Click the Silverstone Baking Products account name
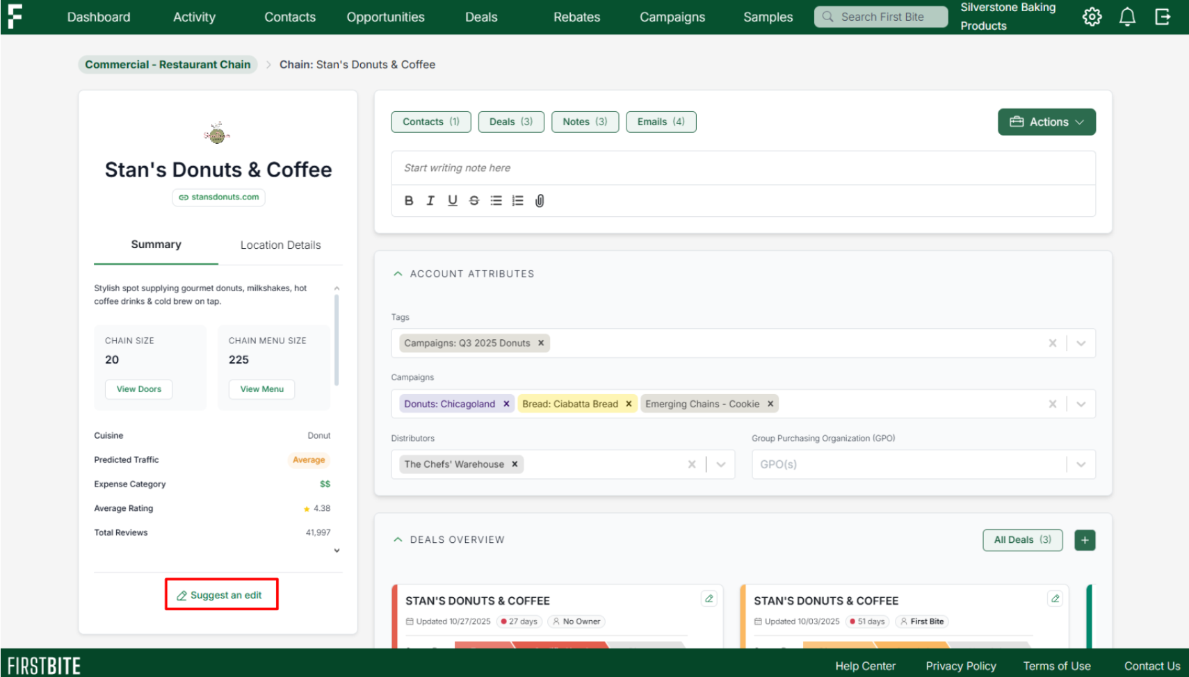 coord(1008,17)
